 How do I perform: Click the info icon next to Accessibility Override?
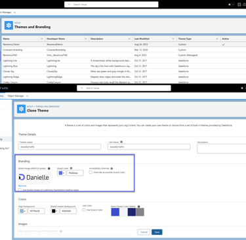[112, 169]
